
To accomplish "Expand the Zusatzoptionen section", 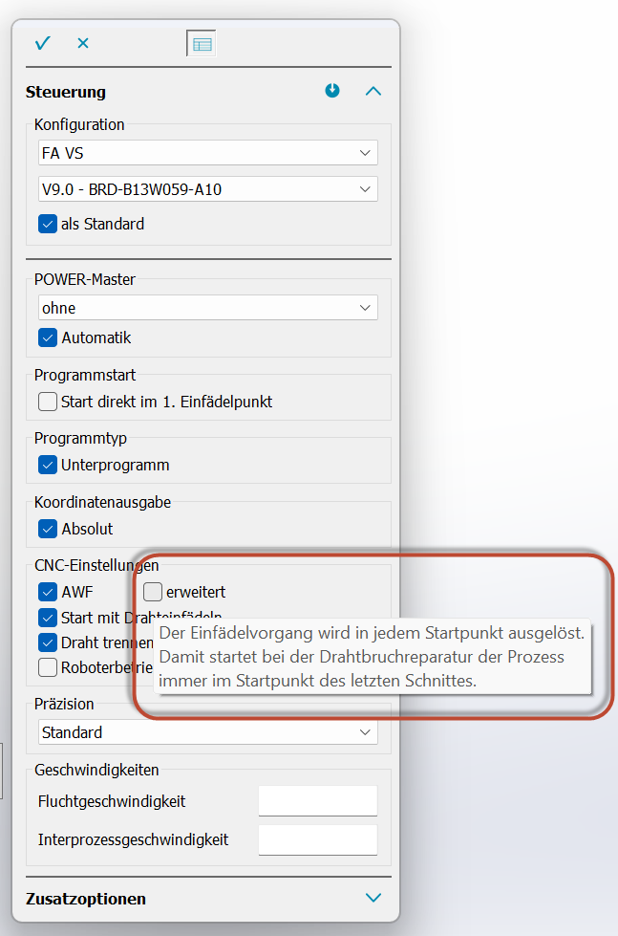I will (373, 898).
